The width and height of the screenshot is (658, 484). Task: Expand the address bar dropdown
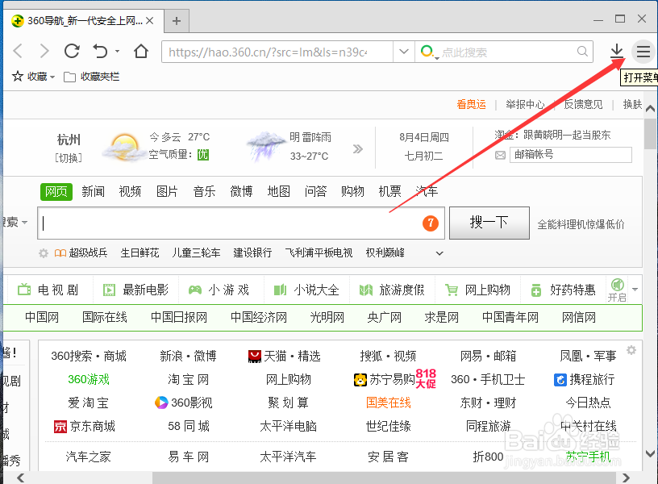(x=404, y=52)
